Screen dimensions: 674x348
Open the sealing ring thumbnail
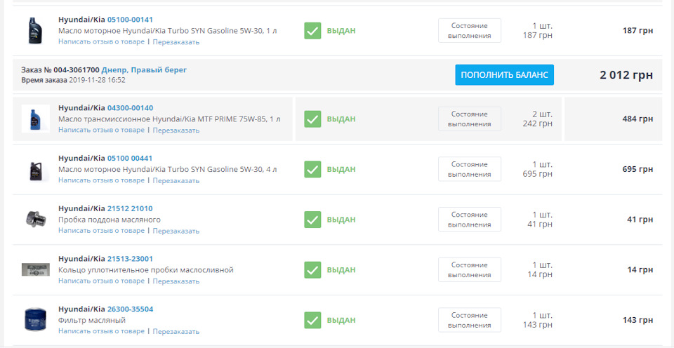coord(36,270)
